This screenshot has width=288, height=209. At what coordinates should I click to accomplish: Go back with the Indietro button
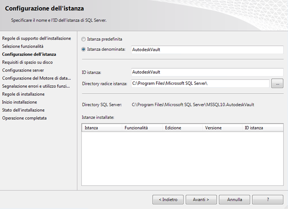[x=168, y=200]
